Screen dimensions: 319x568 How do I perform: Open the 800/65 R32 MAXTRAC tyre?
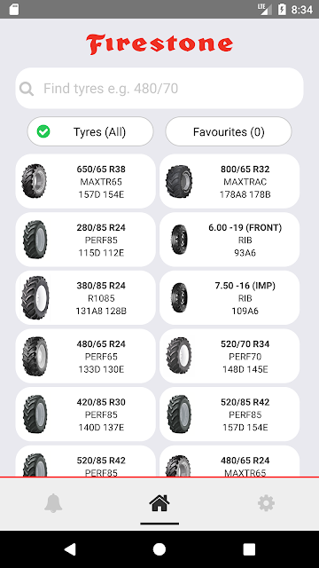230,181
